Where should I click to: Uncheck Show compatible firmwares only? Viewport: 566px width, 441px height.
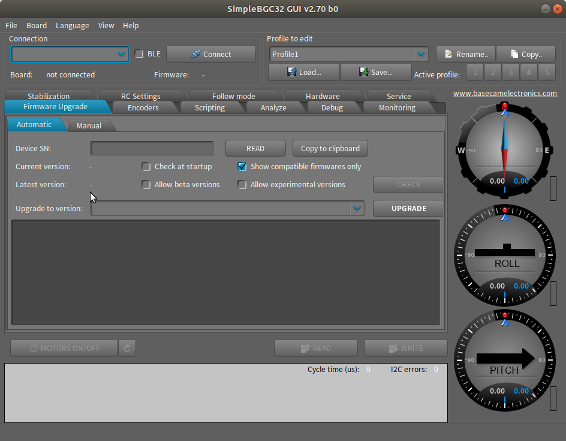(242, 167)
